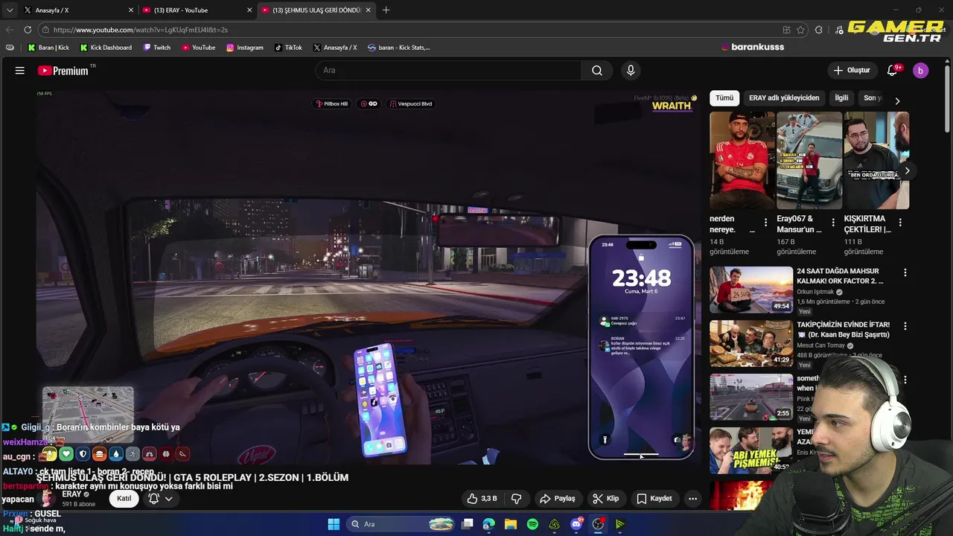Click the YouTube Ara search field
Screen dimensions: 953x536
click(x=448, y=71)
